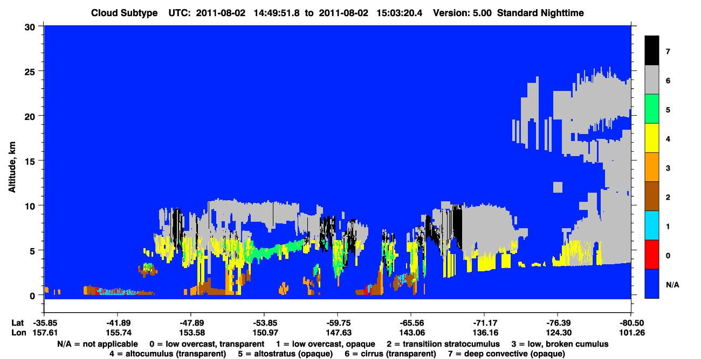
Task: Click the blue N/A color bar segment
Action: pos(652,284)
